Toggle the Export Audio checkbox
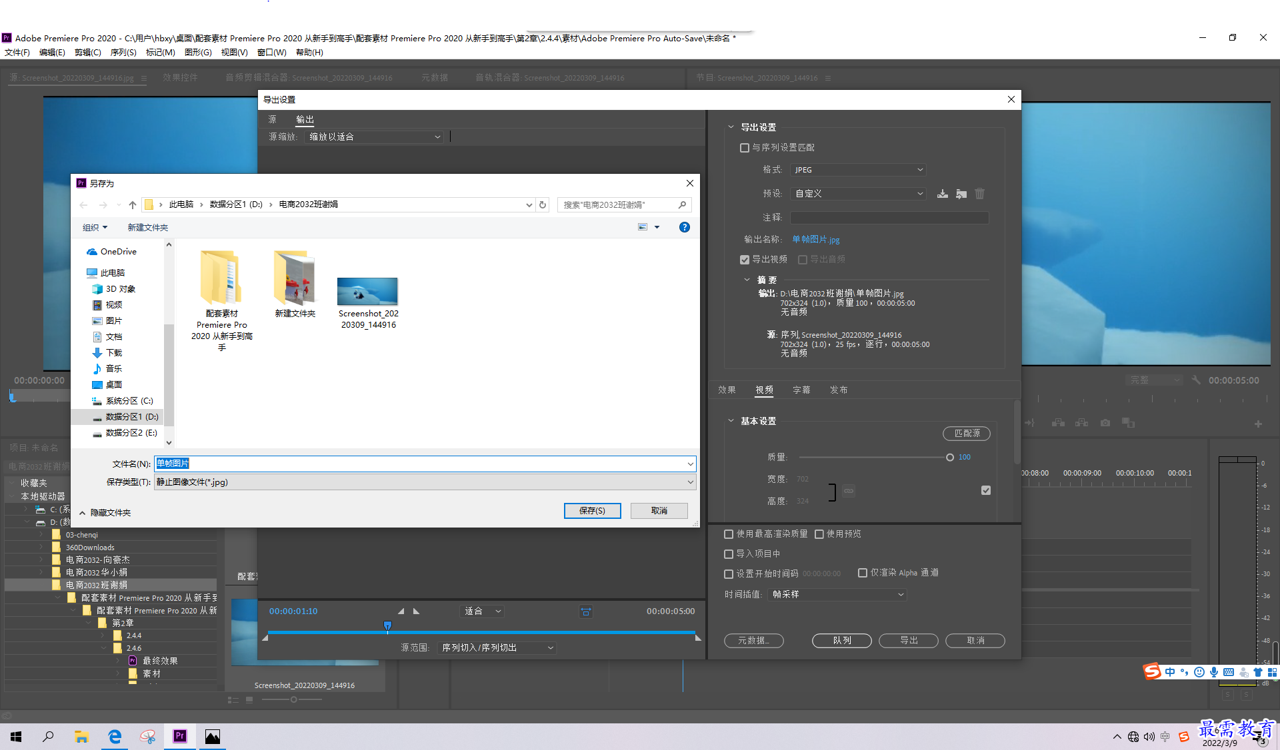1280x750 pixels. [x=803, y=260]
